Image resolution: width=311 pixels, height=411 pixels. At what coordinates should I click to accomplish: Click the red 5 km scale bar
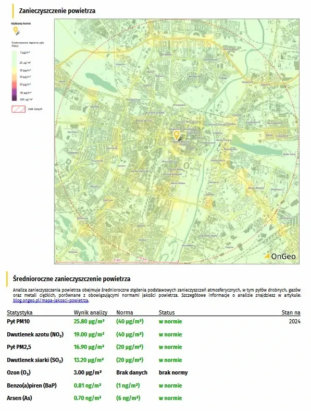click(117, 262)
